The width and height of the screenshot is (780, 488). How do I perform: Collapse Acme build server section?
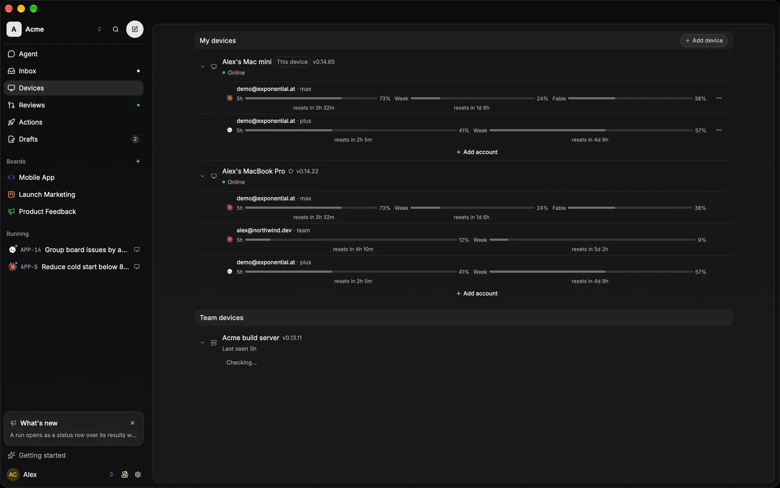[202, 343]
